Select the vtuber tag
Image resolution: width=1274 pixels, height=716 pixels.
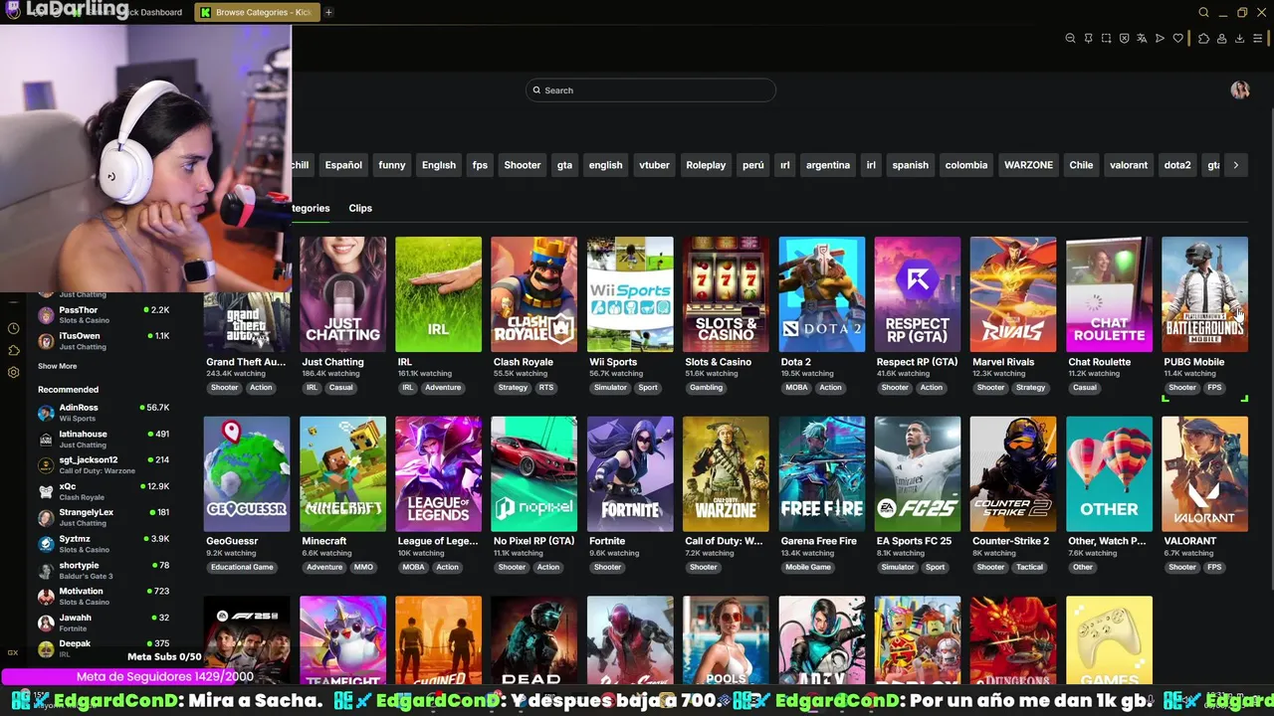click(x=654, y=165)
